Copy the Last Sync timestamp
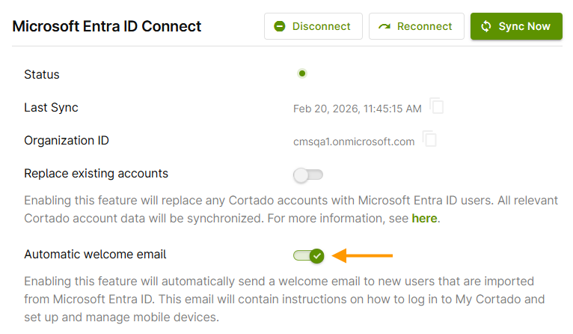573x334 pixels. coord(437,107)
